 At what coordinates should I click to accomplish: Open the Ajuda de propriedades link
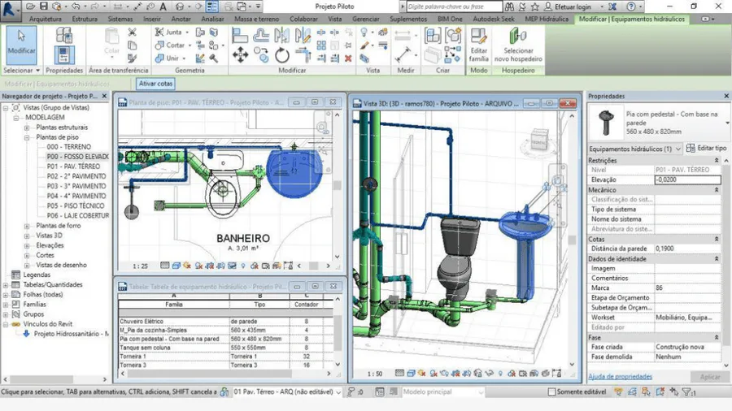pos(620,377)
